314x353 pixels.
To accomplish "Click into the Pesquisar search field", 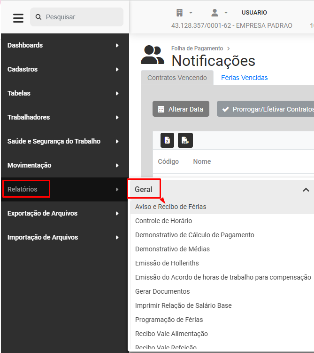I will (77, 17).
